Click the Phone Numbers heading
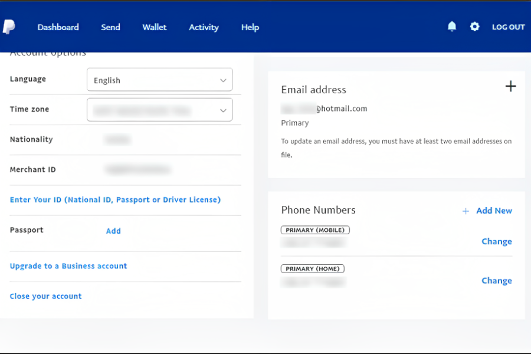The width and height of the screenshot is (531, 354). coord(319,210)
